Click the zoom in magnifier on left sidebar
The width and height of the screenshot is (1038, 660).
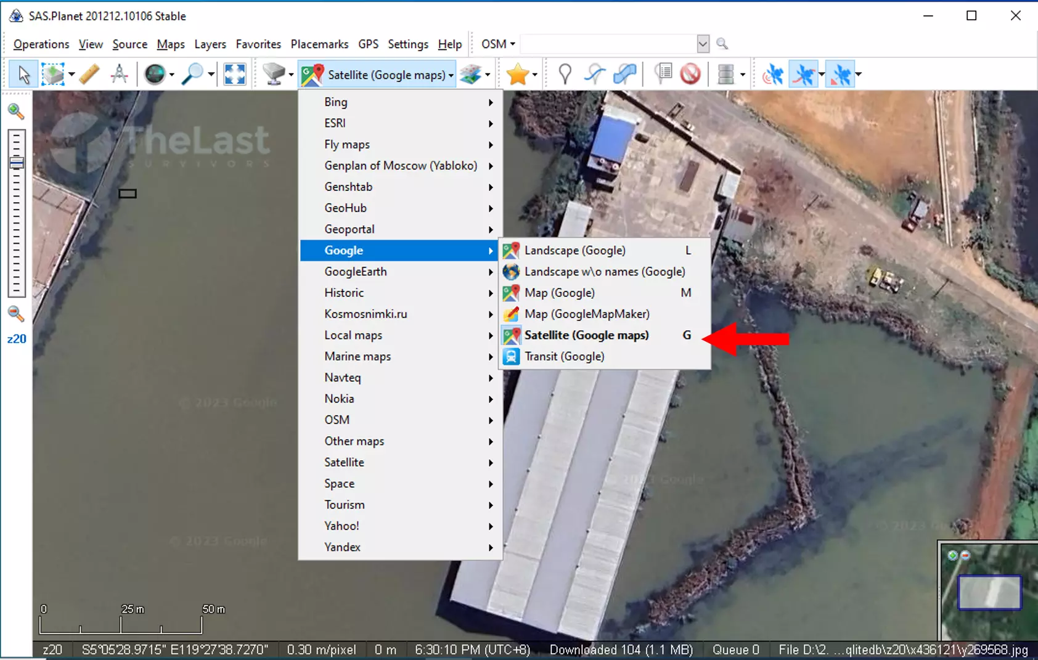coord(16,112)
